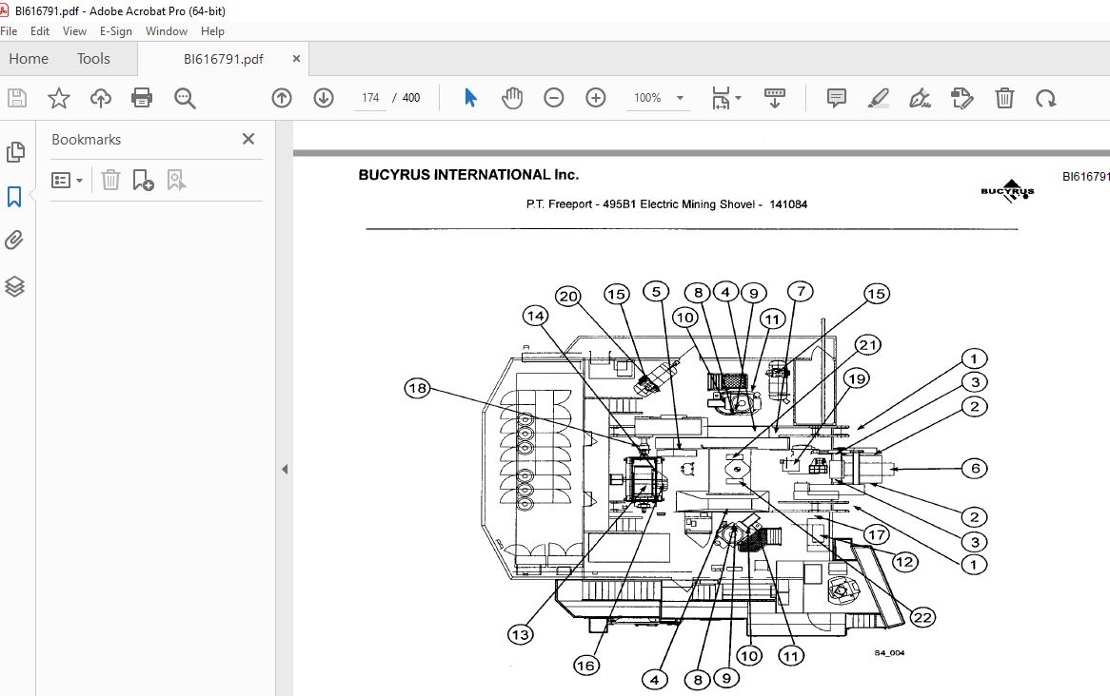Go to the next page using the down arrow
Viewport: 1110px width, 696px height.
324,98
